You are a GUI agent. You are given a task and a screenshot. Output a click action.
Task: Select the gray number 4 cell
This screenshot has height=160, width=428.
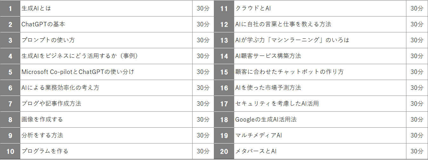(x=10, y=56)
